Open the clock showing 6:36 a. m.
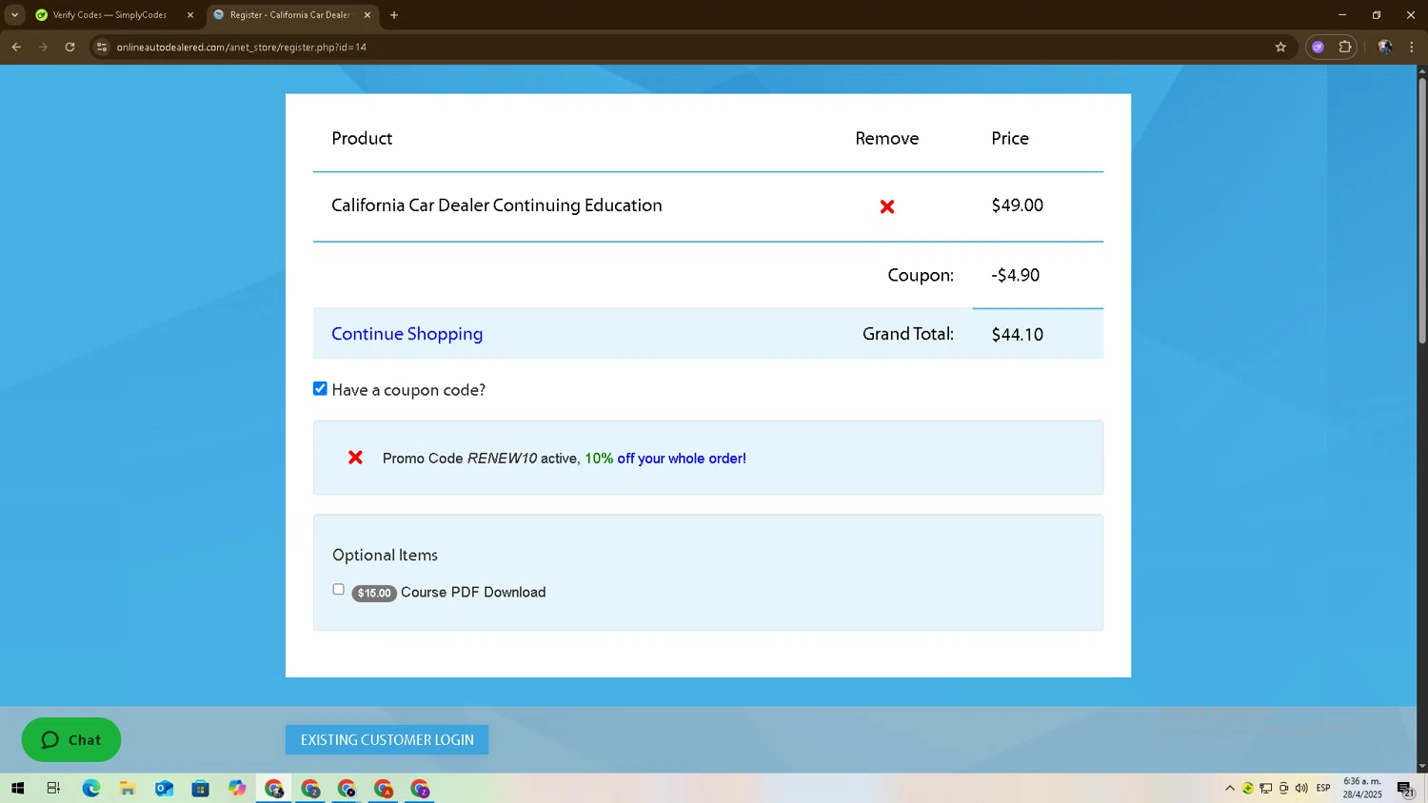1428x803 pixels. click(1362, 788)
